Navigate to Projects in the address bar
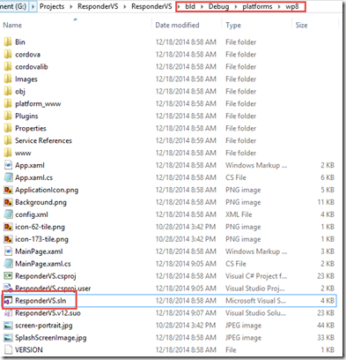The height and width of the screenshot is (360, 346). click(x=52, y=7)
